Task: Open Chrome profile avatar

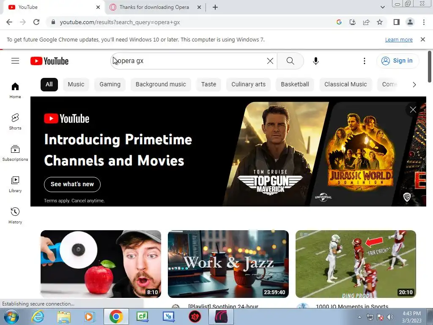Action: click(410, 22)
